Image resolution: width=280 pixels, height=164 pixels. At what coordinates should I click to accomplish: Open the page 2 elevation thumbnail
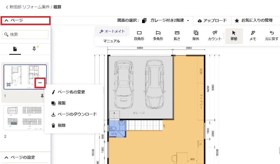25,117
